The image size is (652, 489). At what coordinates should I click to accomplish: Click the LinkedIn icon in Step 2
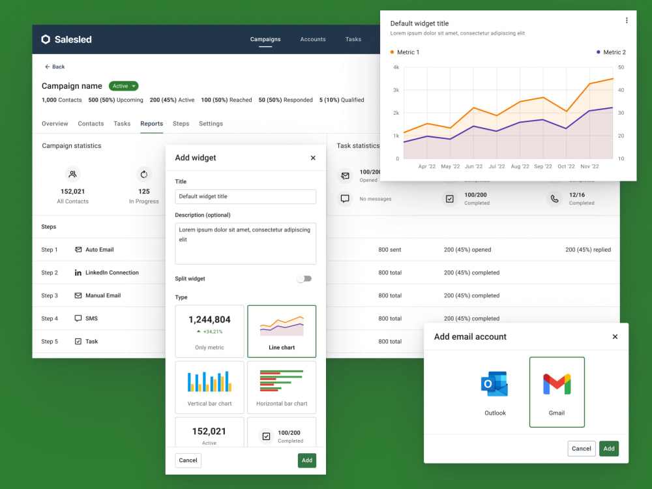click(78, 273)
